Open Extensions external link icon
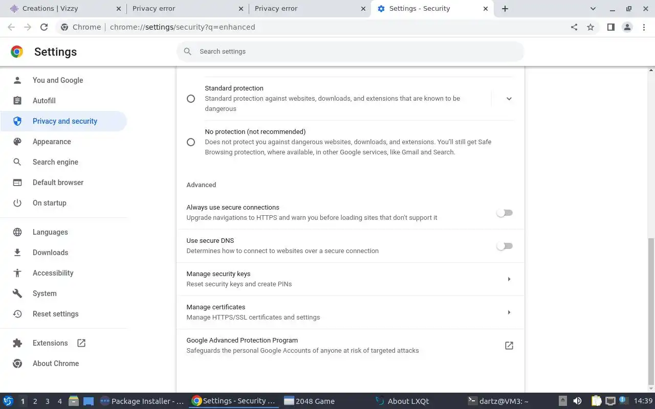Viewport: 655px width, 409px height. pos(81,343)
